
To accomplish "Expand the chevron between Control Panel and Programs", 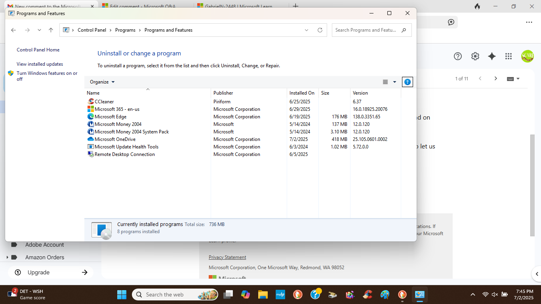I will click(110, 30).
